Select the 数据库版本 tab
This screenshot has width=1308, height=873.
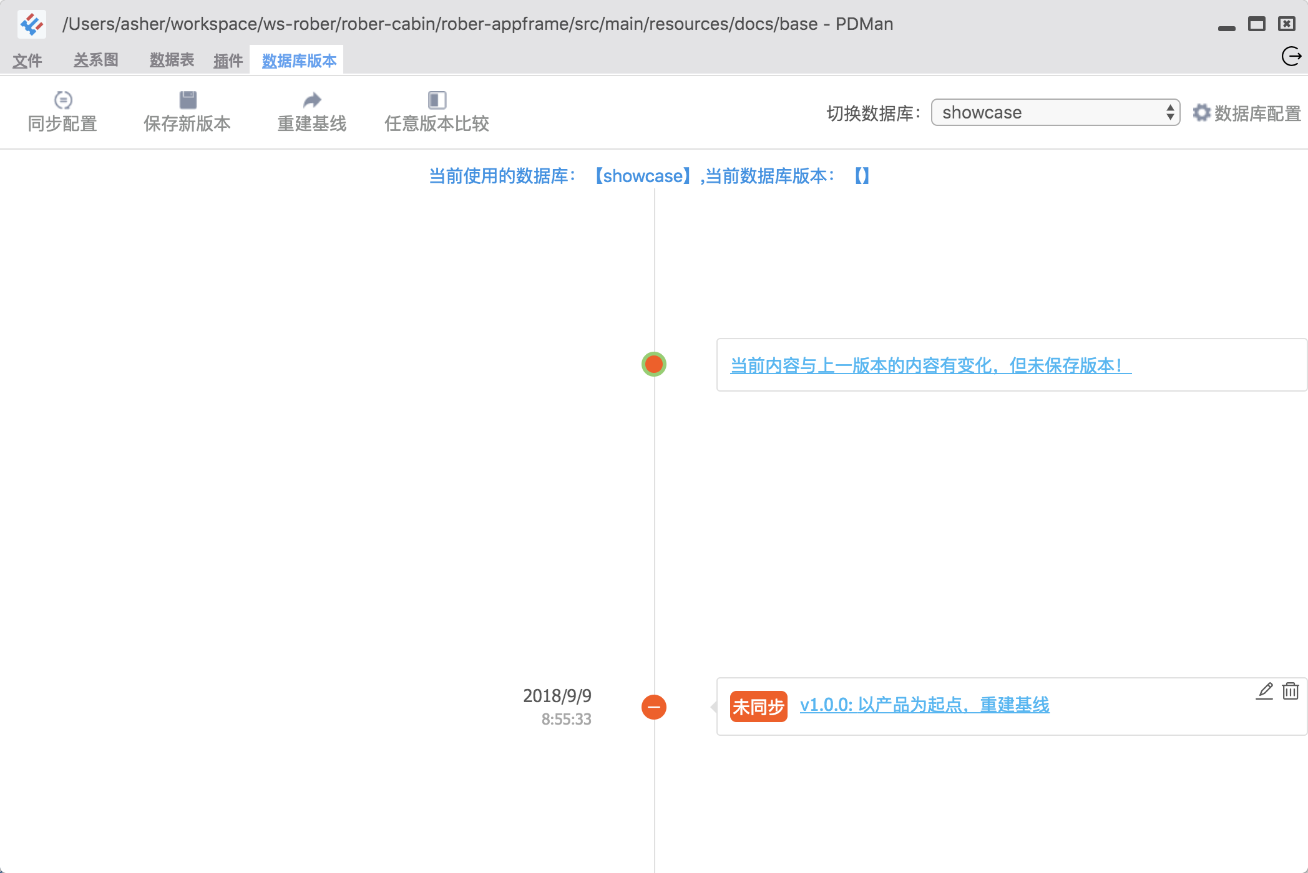click(x=299, y=60)
